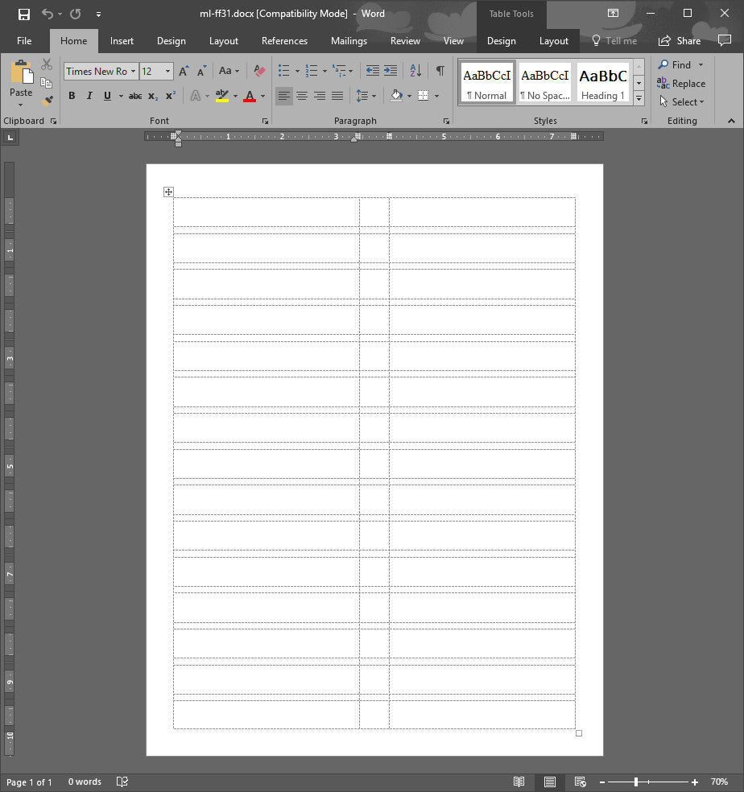Open the Font size dropdown
Viewport: 744px width, 792px height.
tap(167, 71)
